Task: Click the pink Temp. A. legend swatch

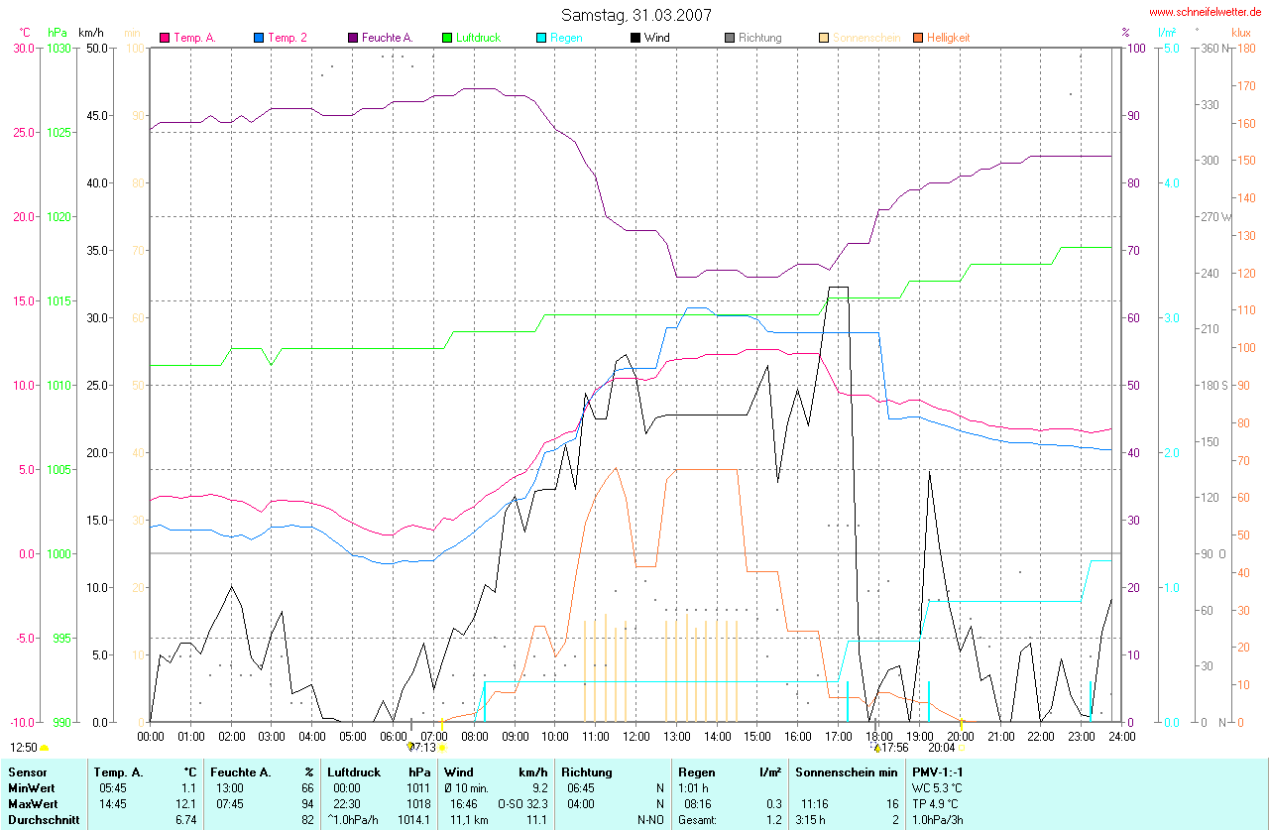Action: pyautogui.click(x=165, y=38)
